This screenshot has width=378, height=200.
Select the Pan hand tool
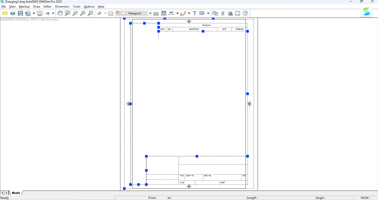[x=60, y=13]
